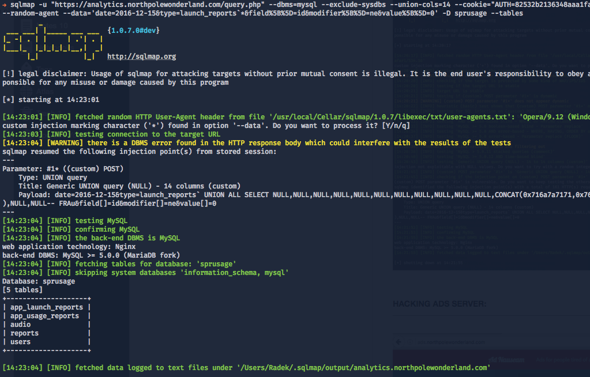Click the 'Payload: date=2016-12-15' line
Screen dimensions: 590x377
[x=304, y=195]
